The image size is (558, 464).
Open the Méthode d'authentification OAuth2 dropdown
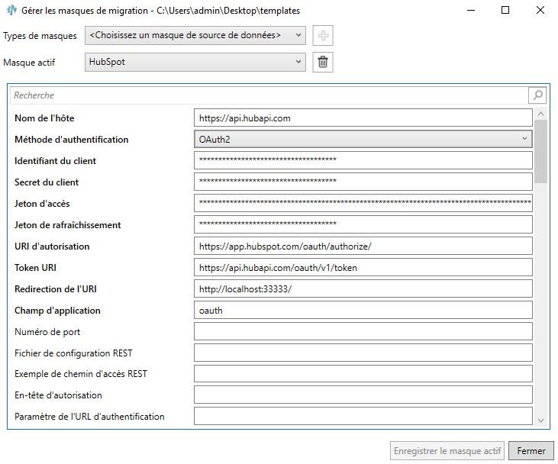click(363, 139)
